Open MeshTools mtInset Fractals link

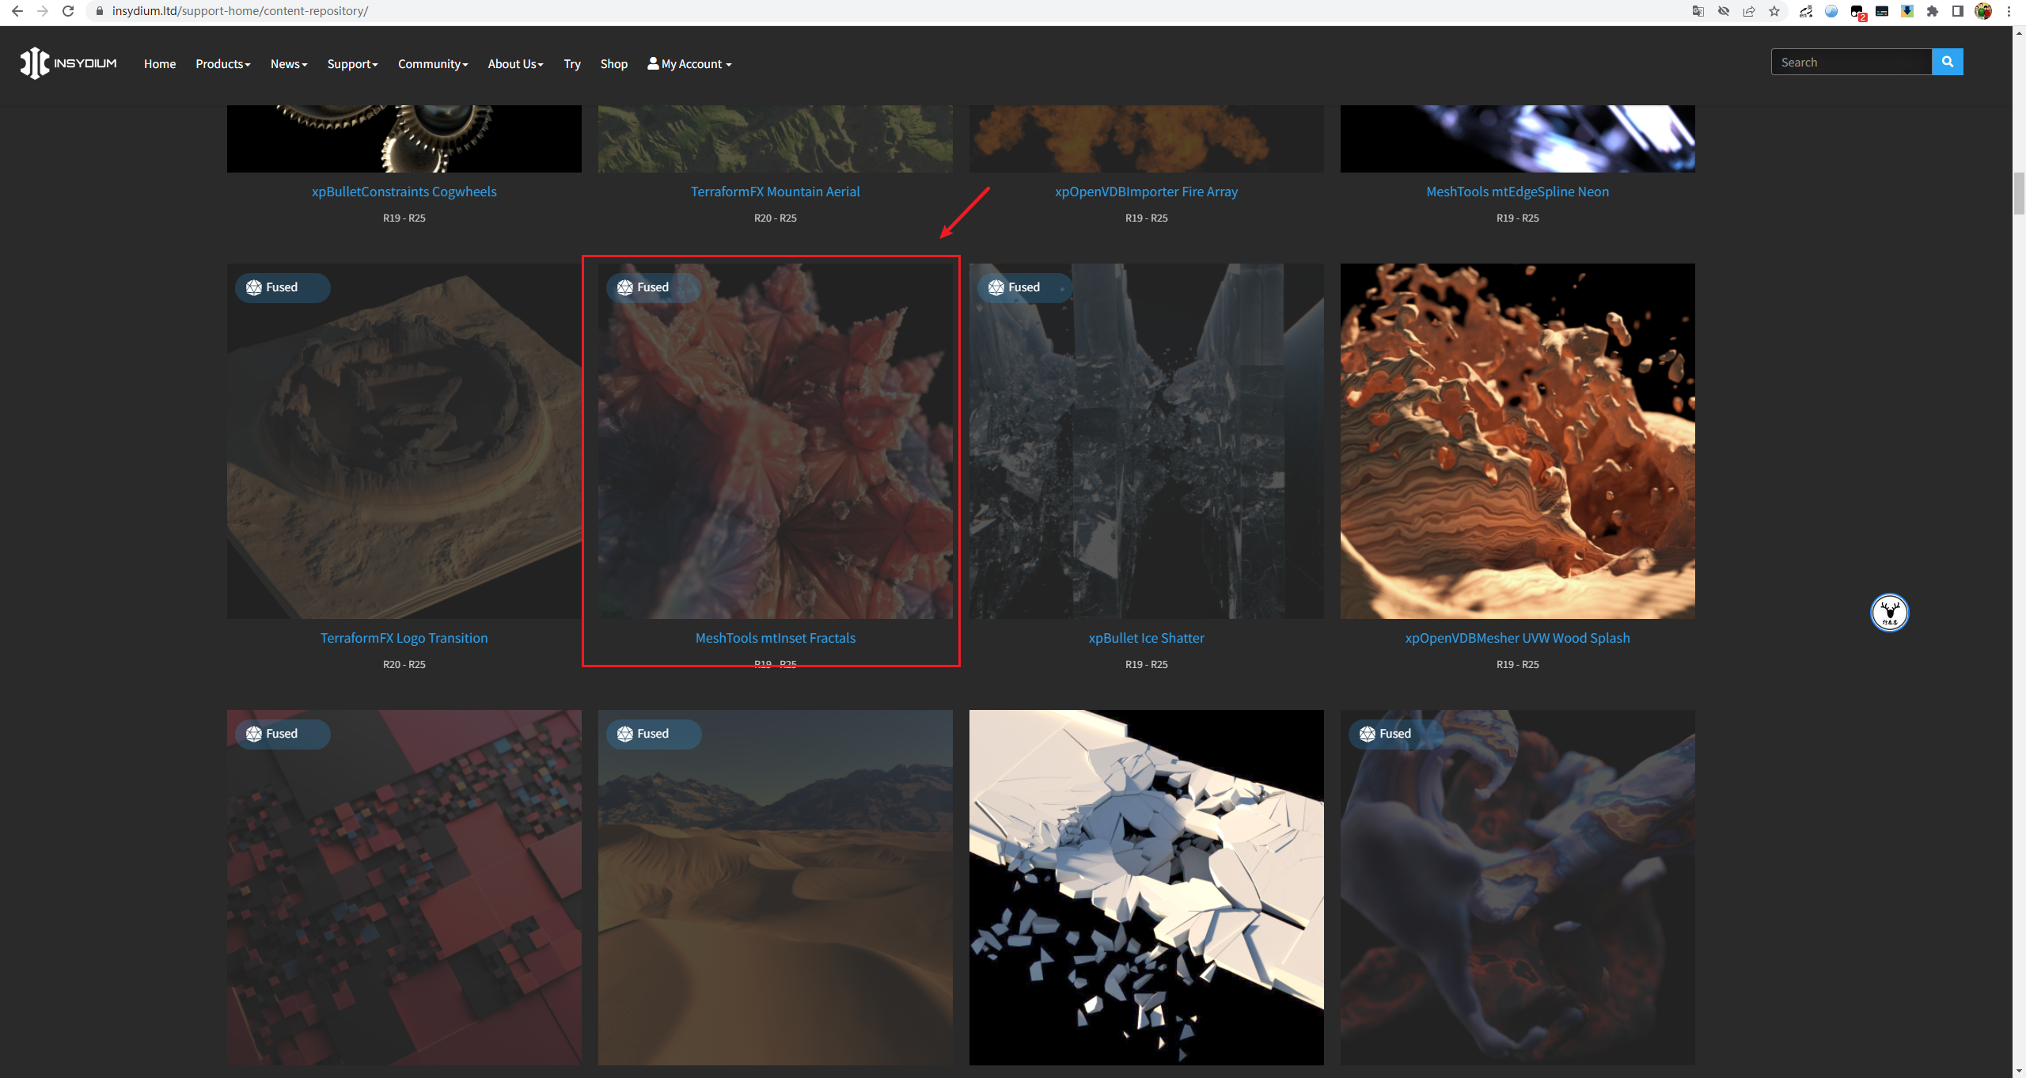click(x=775, y=638)
